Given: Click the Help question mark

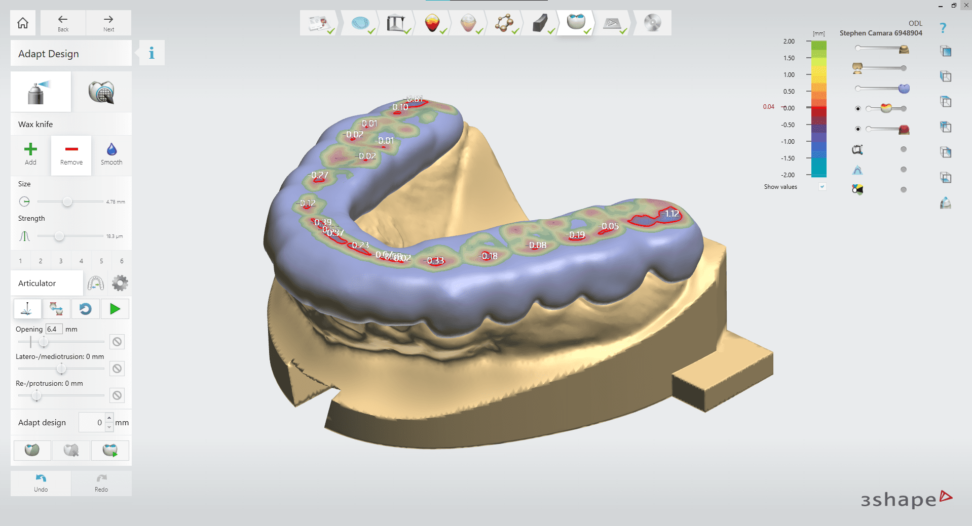Looking at the screenshot, I should click(944, 27).
